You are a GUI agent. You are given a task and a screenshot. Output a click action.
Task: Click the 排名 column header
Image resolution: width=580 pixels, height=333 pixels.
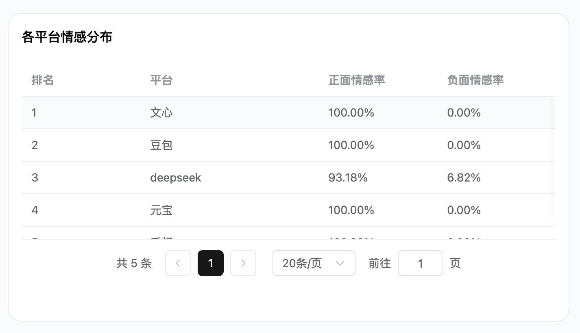click(x=43, y=80)
